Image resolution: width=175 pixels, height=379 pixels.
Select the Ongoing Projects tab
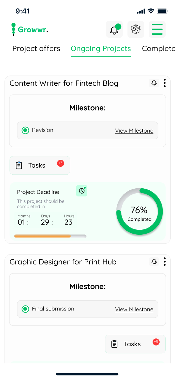101,49
